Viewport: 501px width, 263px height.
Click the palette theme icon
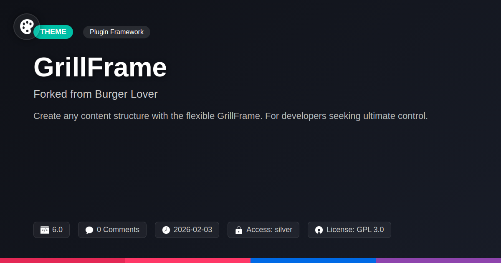pyautogui.click(x=27, y=27)
